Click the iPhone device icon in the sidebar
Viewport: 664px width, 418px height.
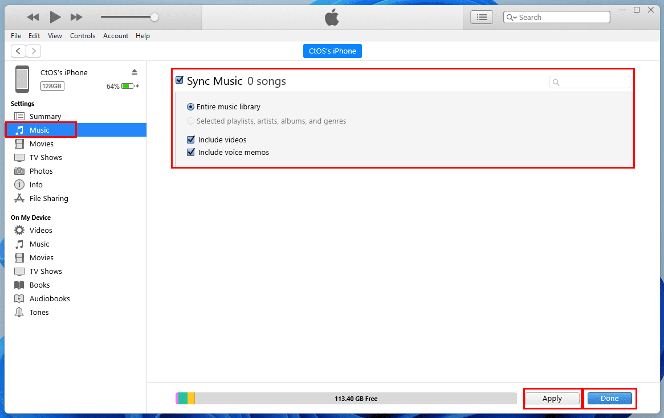pos(22,79)
